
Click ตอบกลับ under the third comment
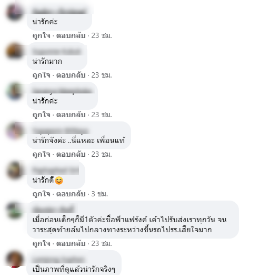[x=71, y=115]
